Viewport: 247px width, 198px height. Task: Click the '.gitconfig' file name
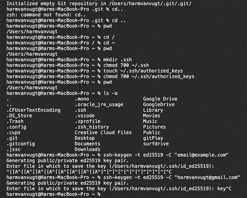[21, 144]
